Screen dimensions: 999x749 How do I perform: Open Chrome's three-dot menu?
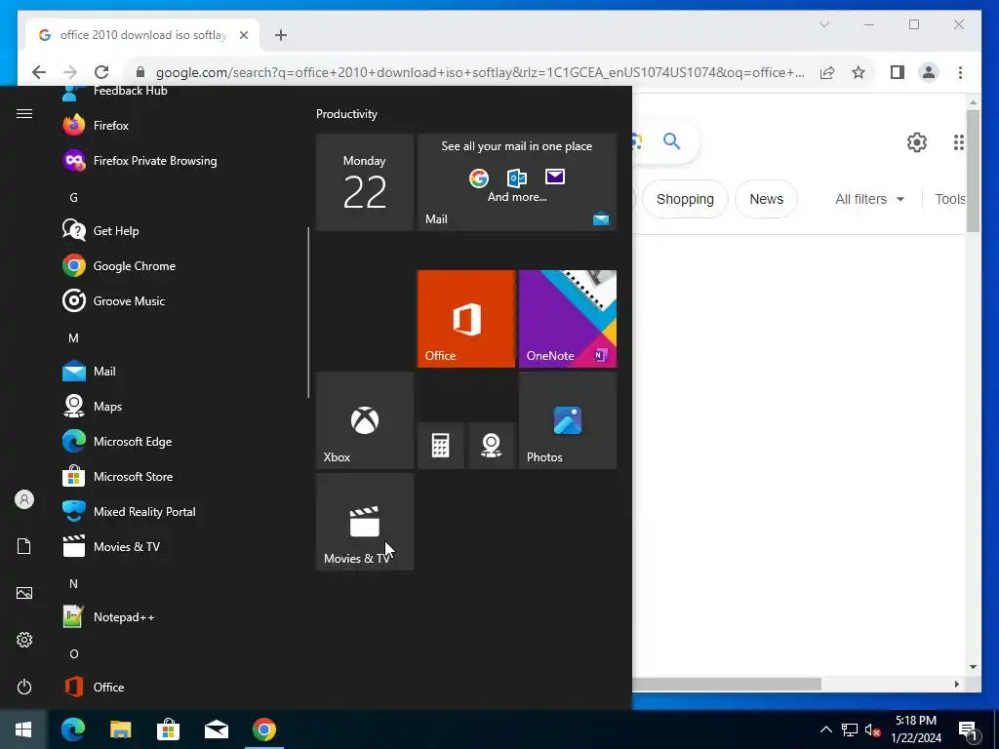click(960, 72)
